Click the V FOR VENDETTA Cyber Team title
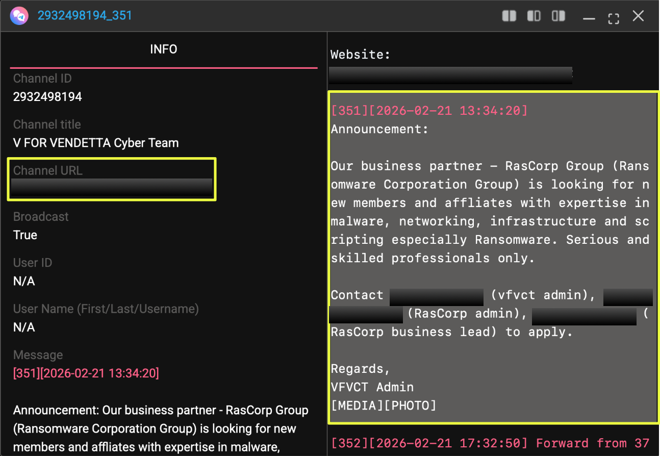 tap(96, 143)
